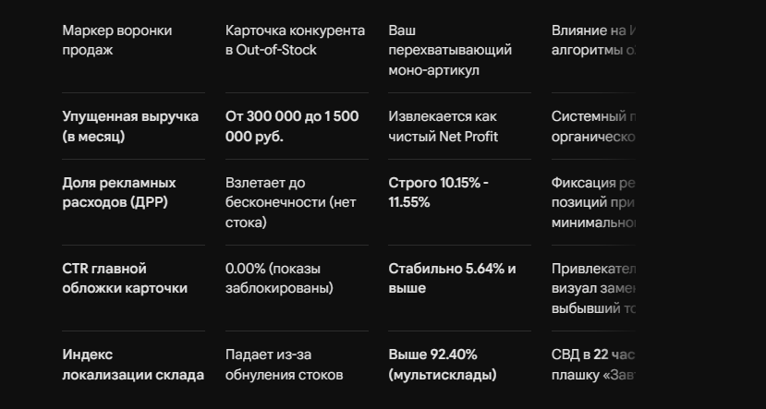This screenshot has width=766, height=409.
Task: Select the 'CTR главной обложки карточки' row label
Action: 125,279
